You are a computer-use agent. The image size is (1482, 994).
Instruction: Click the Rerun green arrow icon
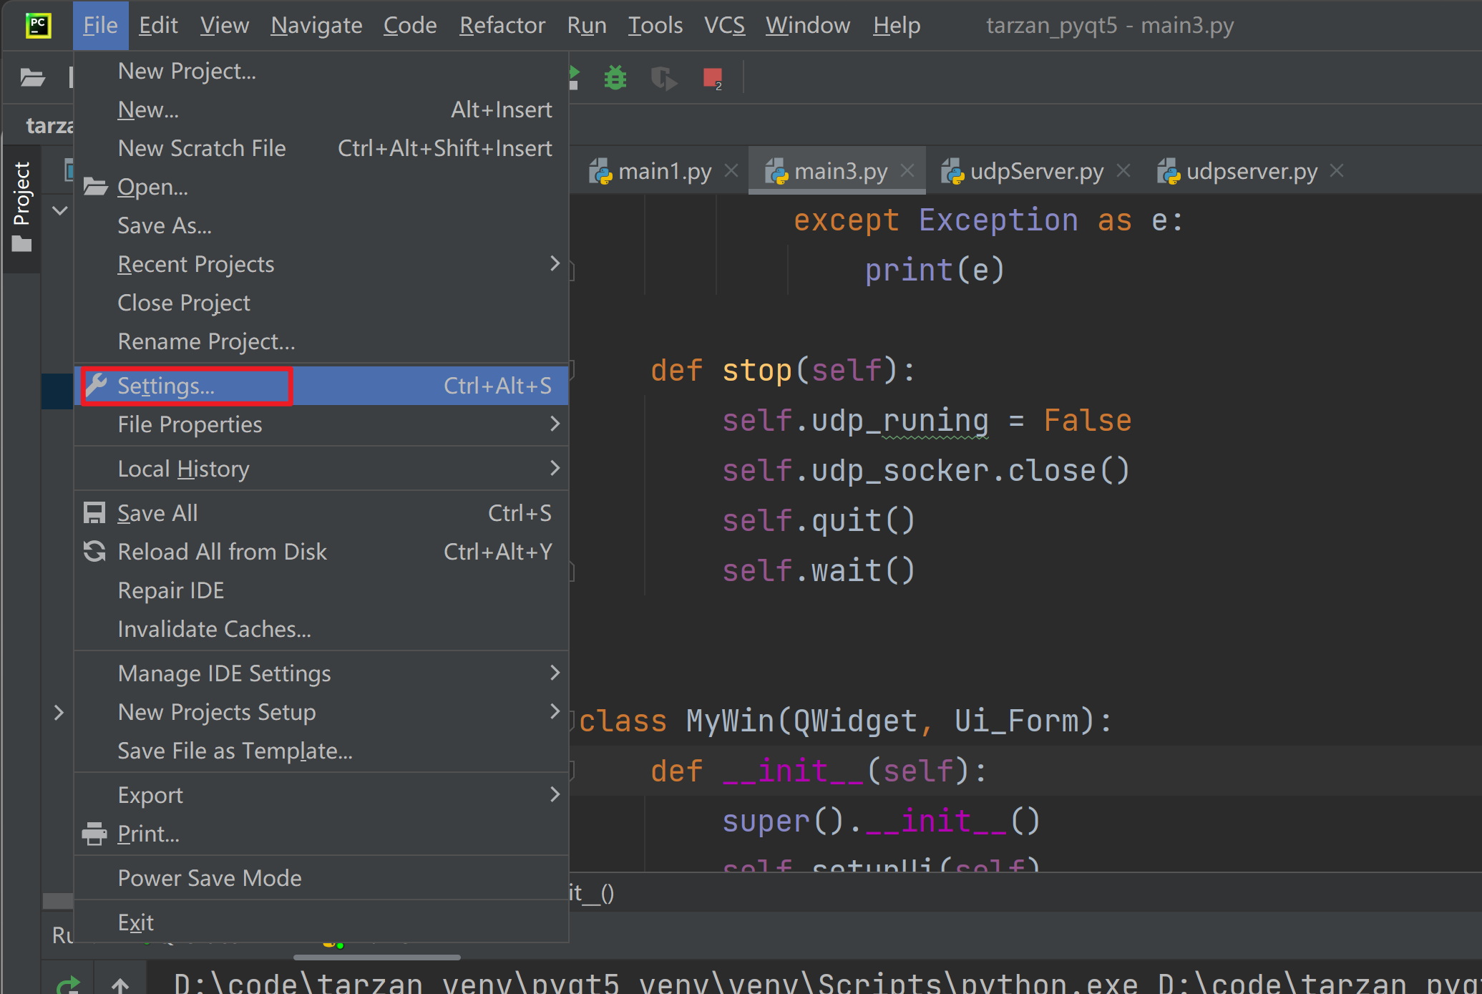coord(69,985)
